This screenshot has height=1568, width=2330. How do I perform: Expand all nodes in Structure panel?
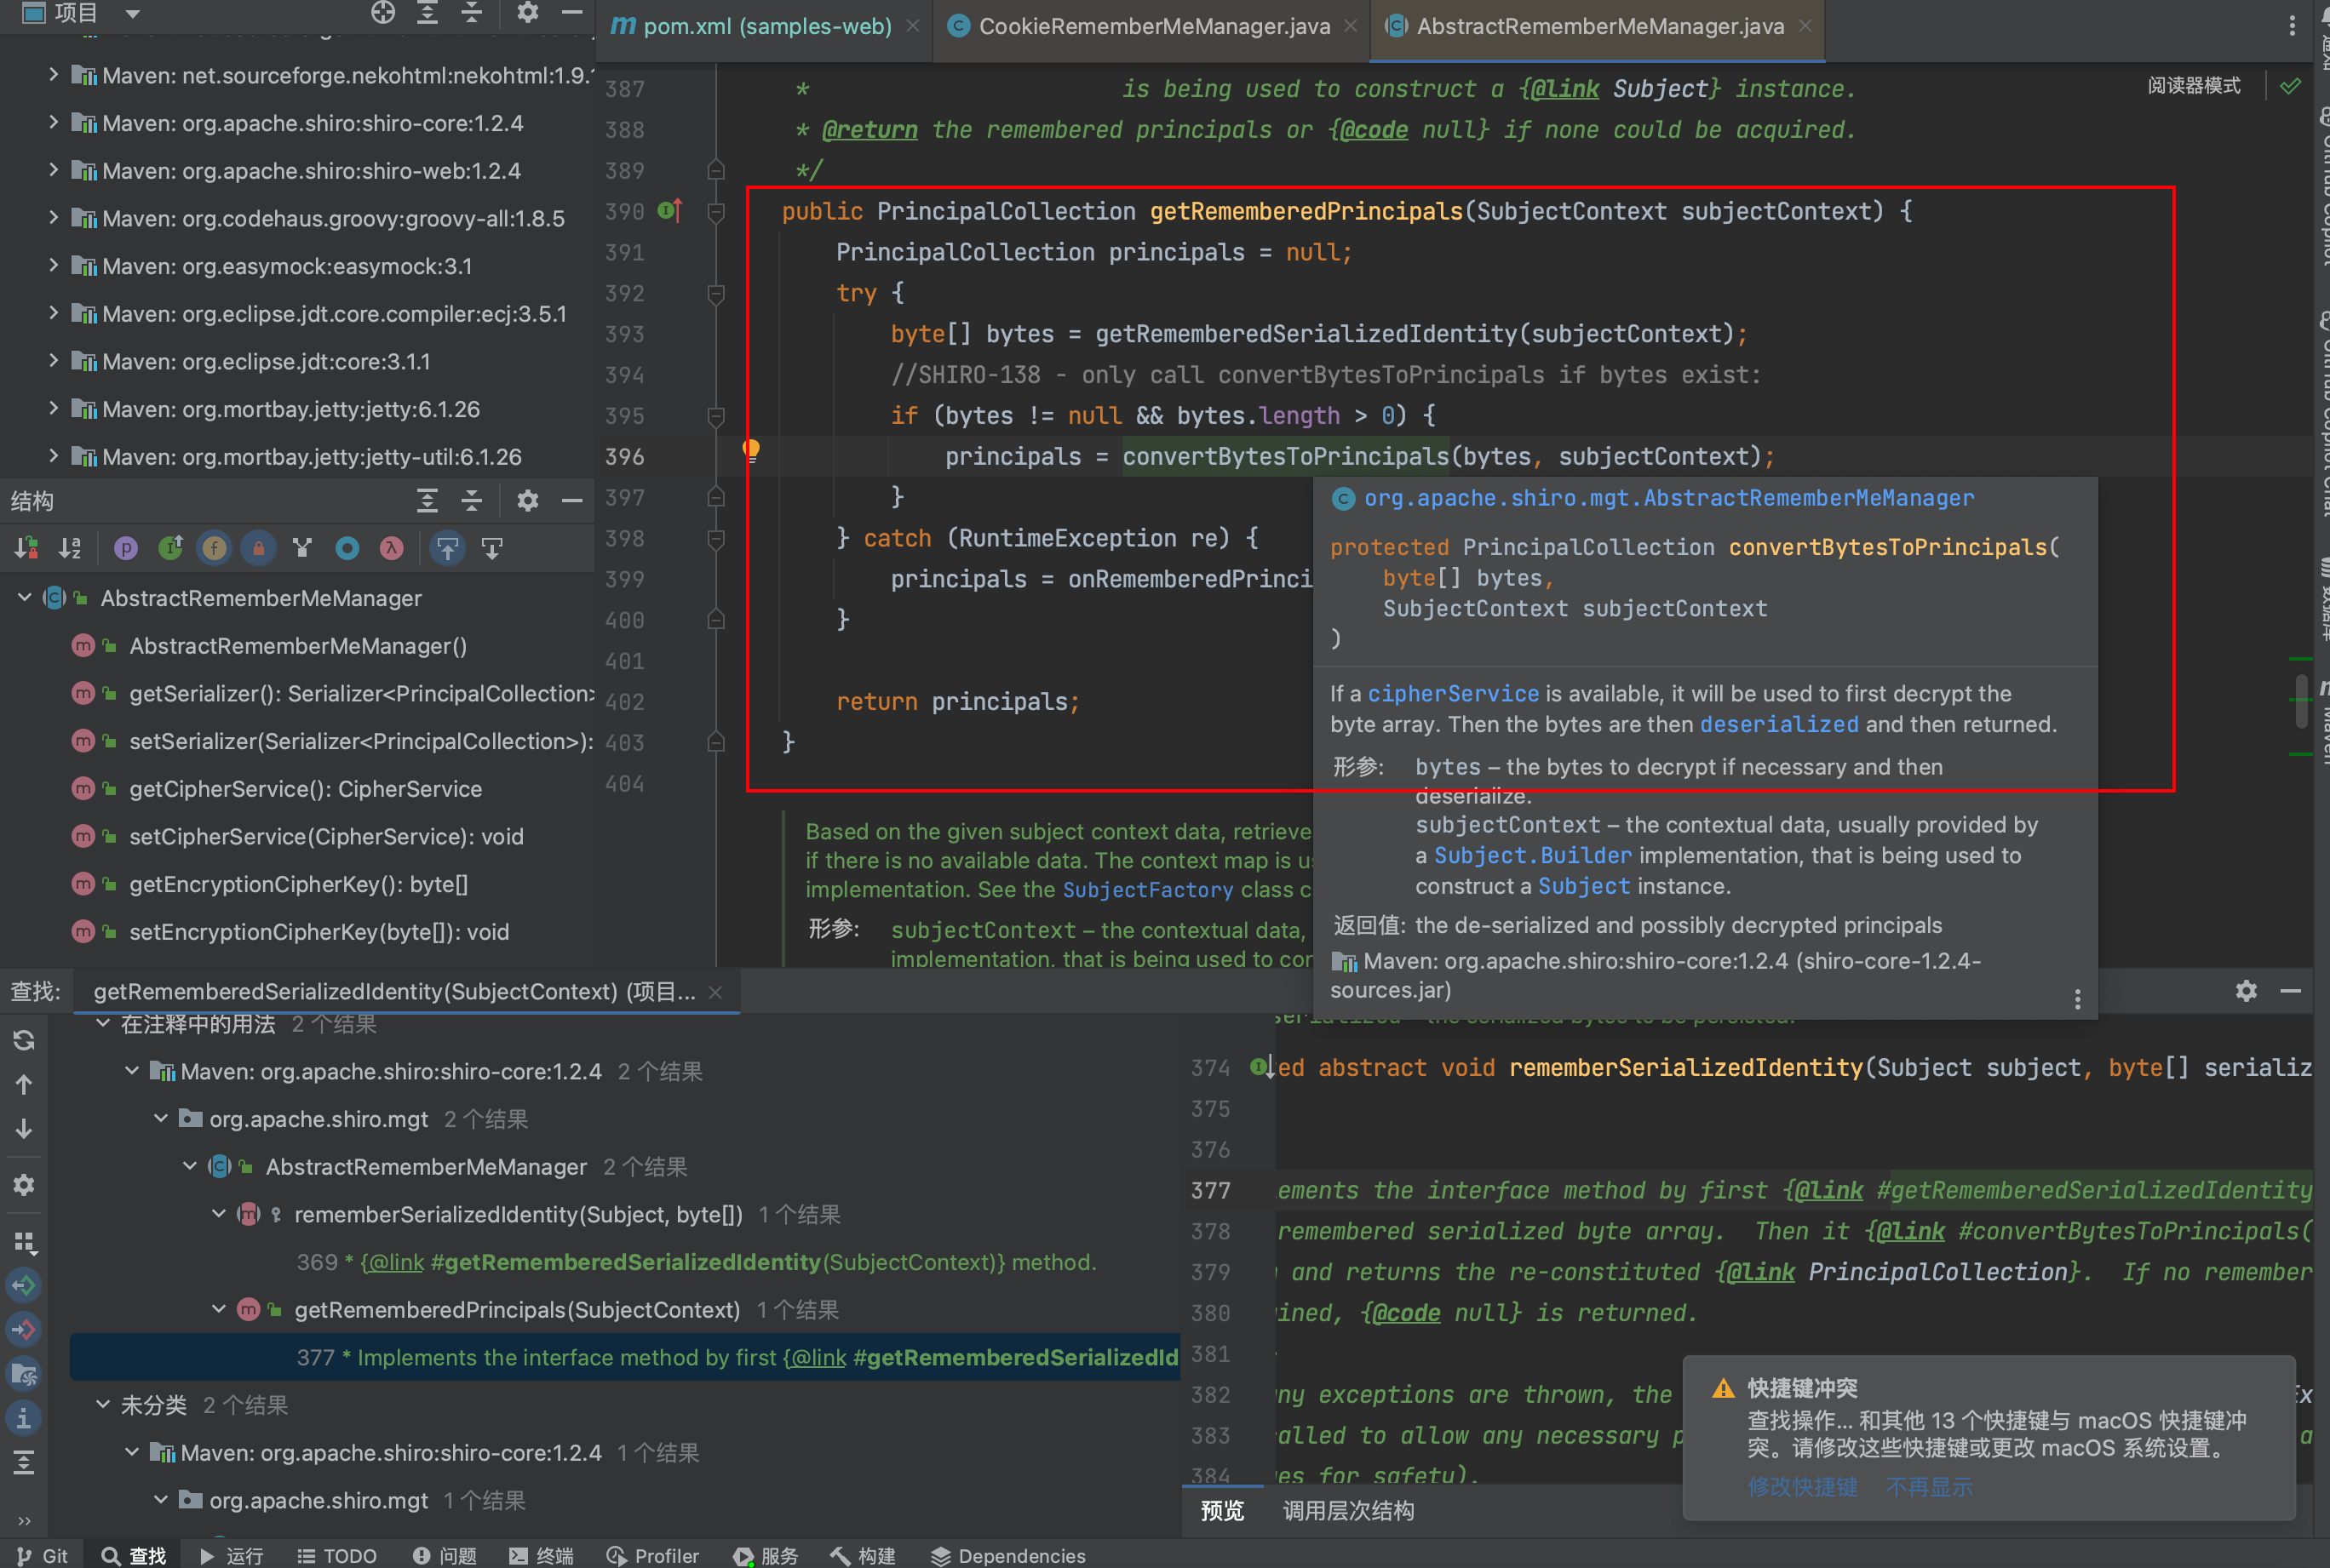point(428,500)
